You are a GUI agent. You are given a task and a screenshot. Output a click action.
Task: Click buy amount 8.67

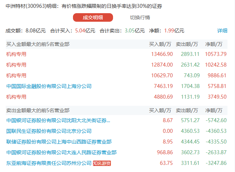click(x=168, y=120)
